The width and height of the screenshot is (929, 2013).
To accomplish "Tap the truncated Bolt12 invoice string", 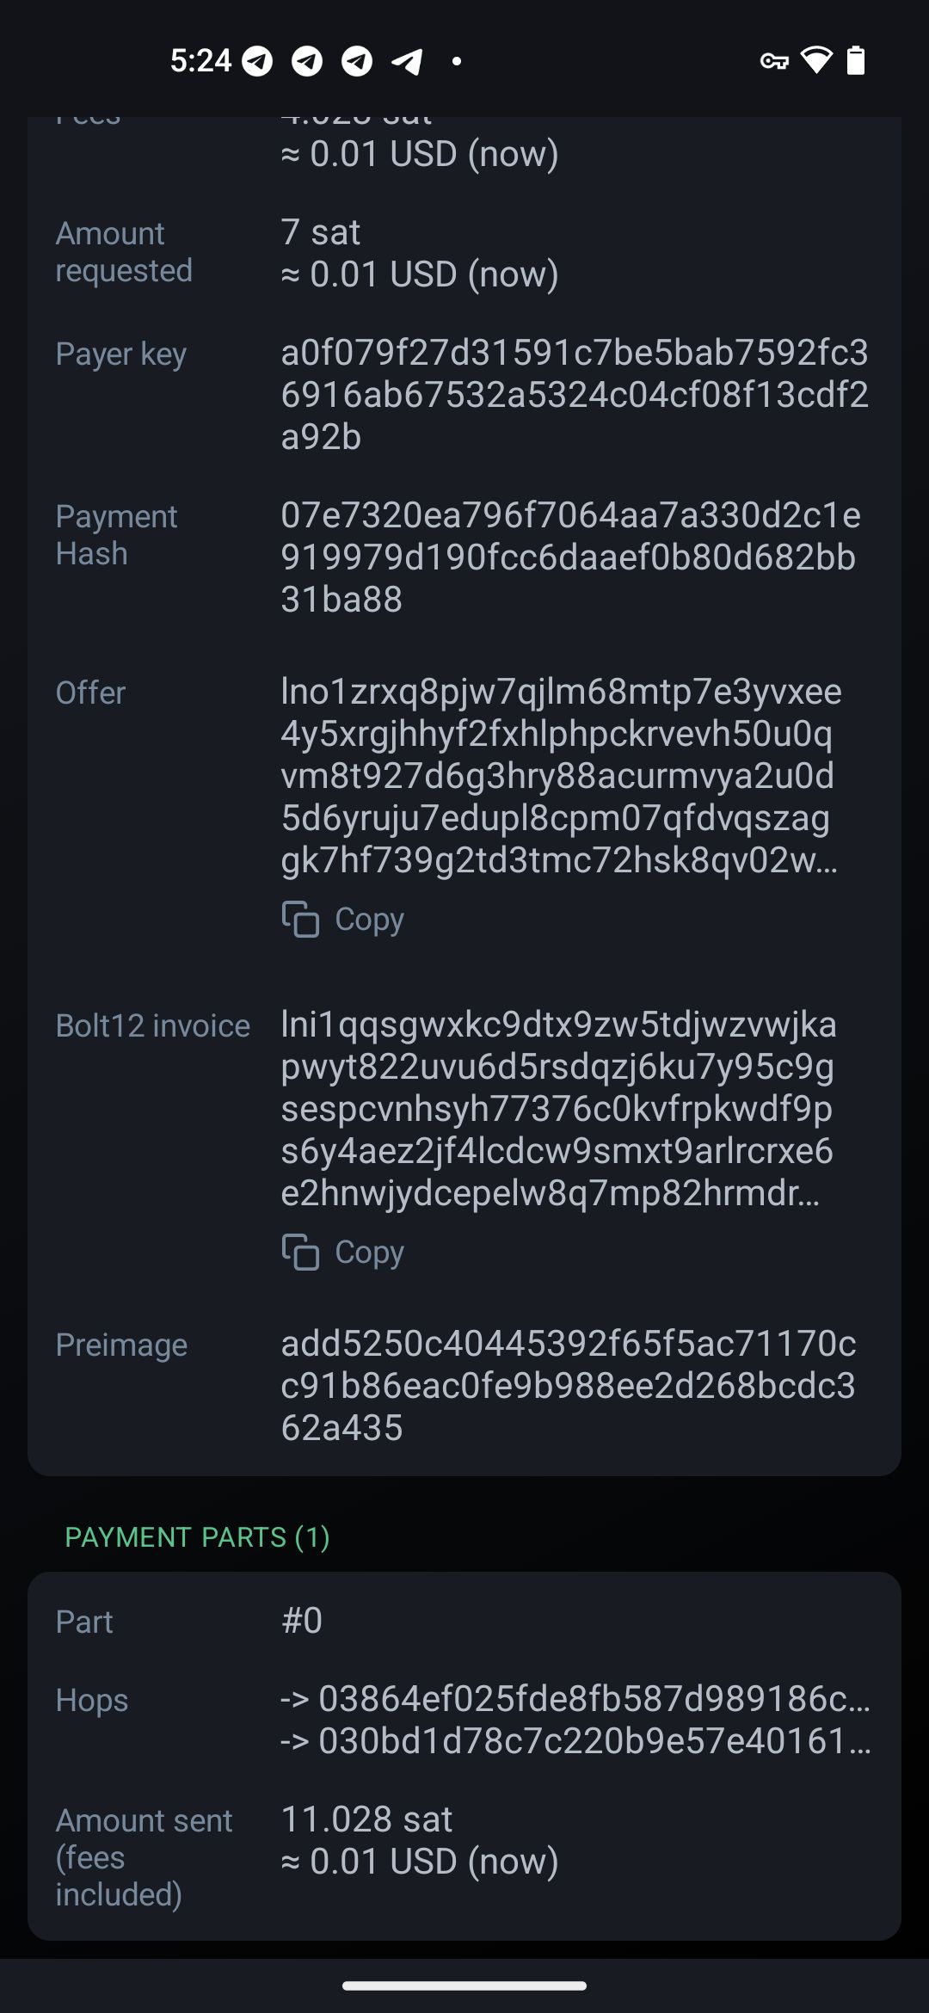I will point(557,1108).
